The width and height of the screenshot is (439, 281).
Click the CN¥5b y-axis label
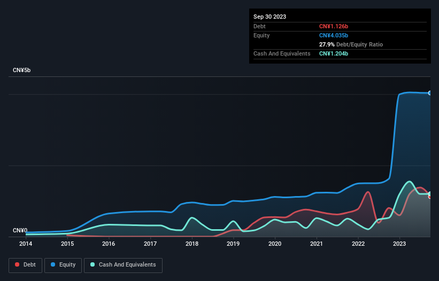point(21,70)
